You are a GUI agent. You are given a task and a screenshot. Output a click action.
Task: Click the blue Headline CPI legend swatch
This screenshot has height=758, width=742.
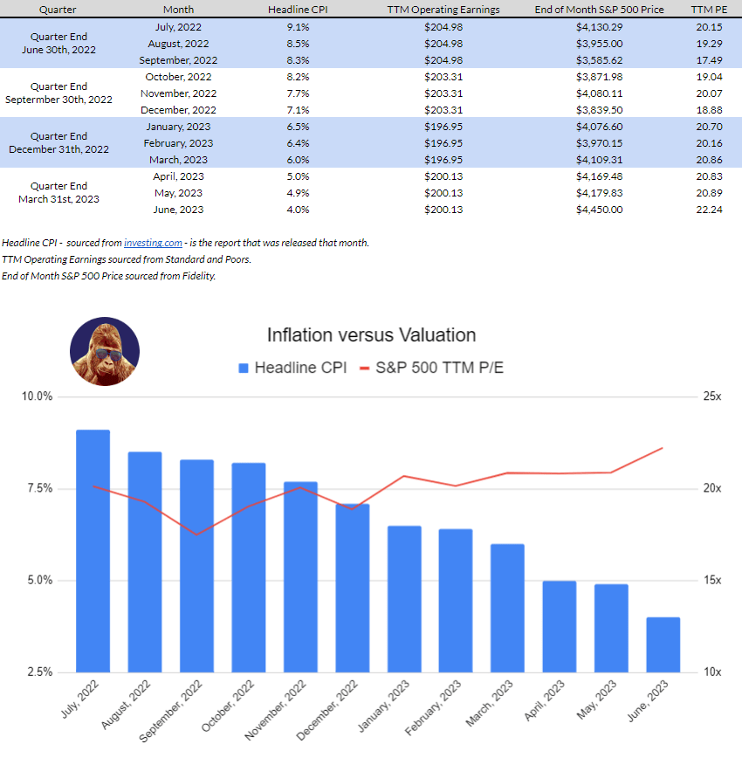pos(244,368)
